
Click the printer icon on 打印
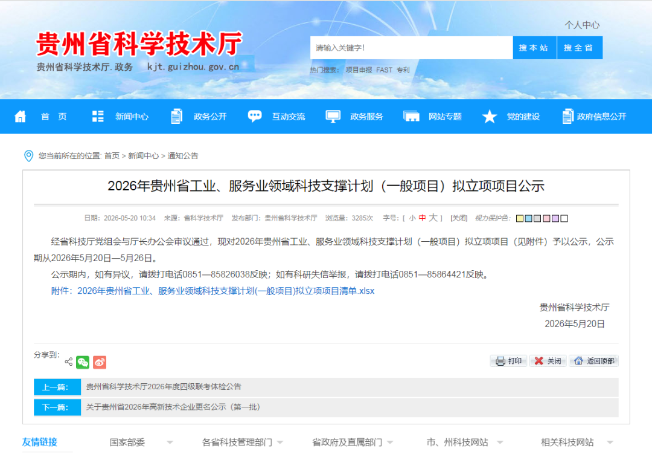500,361
